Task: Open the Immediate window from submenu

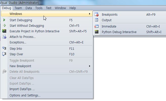Action: [x=130, y=26]
